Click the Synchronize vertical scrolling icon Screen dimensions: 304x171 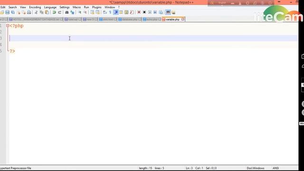click(92, 12)
